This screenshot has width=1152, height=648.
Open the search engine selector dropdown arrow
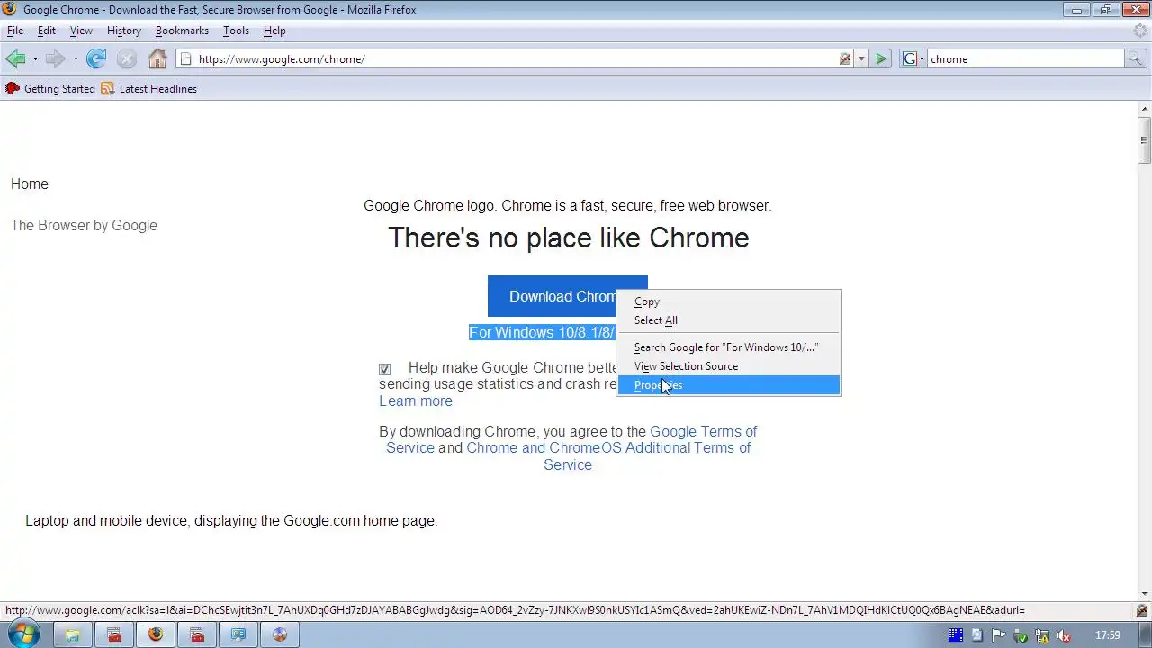(922, 59)
